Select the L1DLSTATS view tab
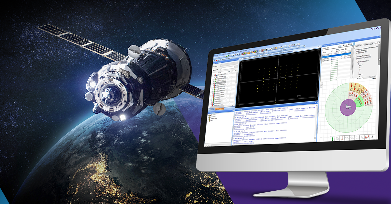Screen dimensions: 391x204 pyautogui.click(x=255, y=57)
